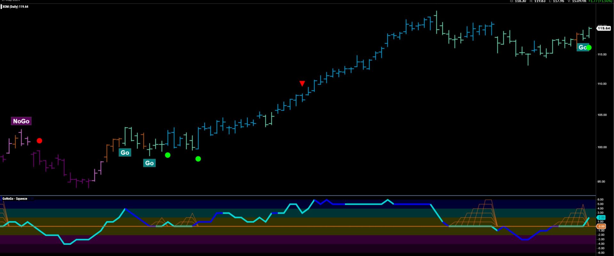Viewport: 614px width, 256px height.
Task: Click the 115.00 price axis label
Action: 602,55
